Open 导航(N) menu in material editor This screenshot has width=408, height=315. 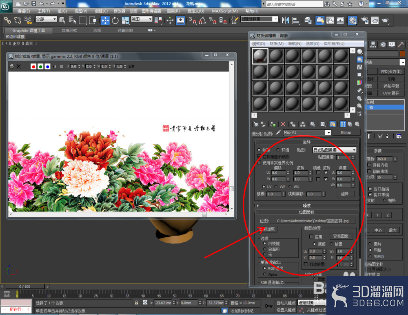coord(295,43)
